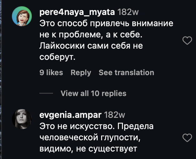Click the dash line before View all replies
This screenshot has width=196, height=159.
(x=46, y=93)
